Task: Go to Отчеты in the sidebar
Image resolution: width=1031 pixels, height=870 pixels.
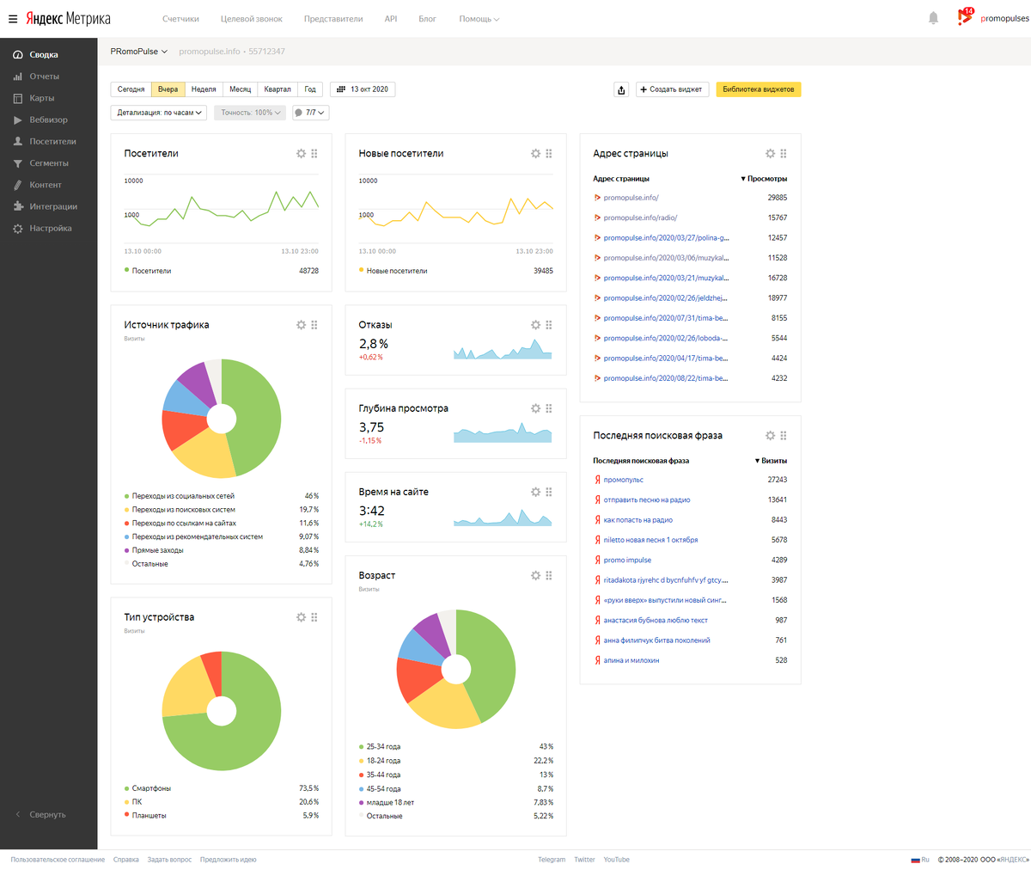Action: 44,77
